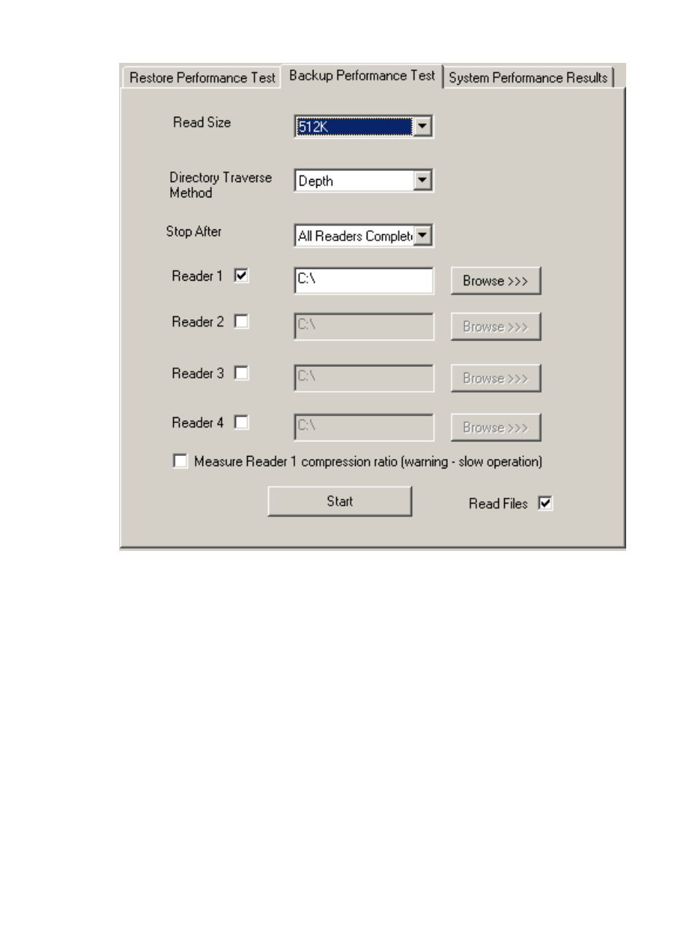Click the Reader 2 path field
This screenshot has height=928, width=697.
tap(364, 327)
